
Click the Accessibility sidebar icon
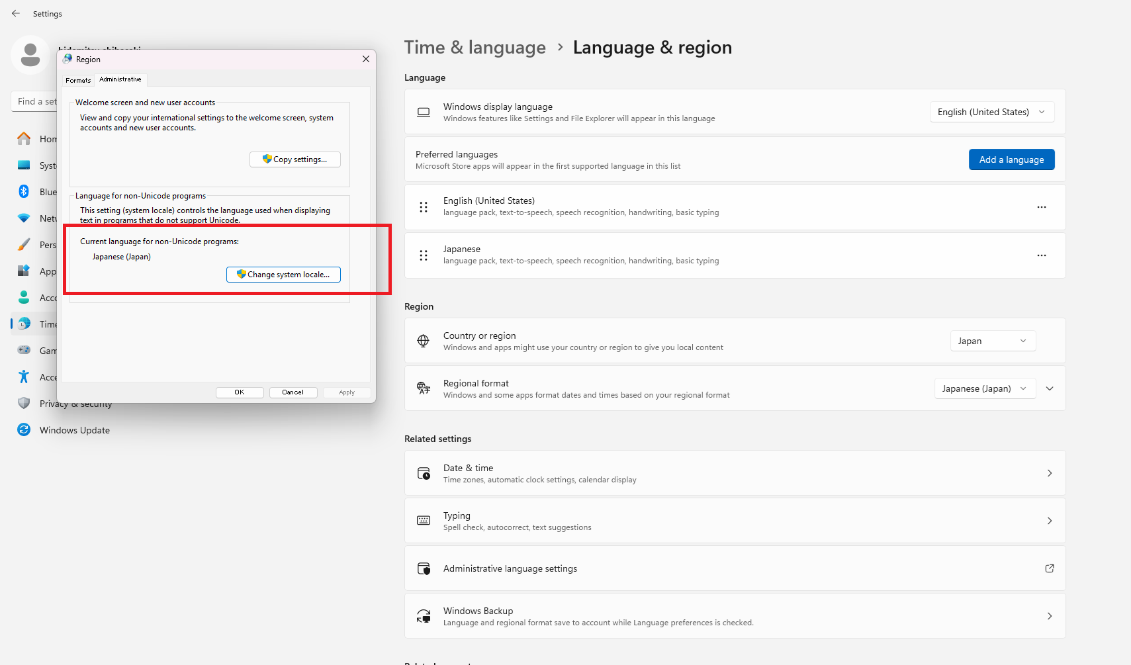pos(24,377)
